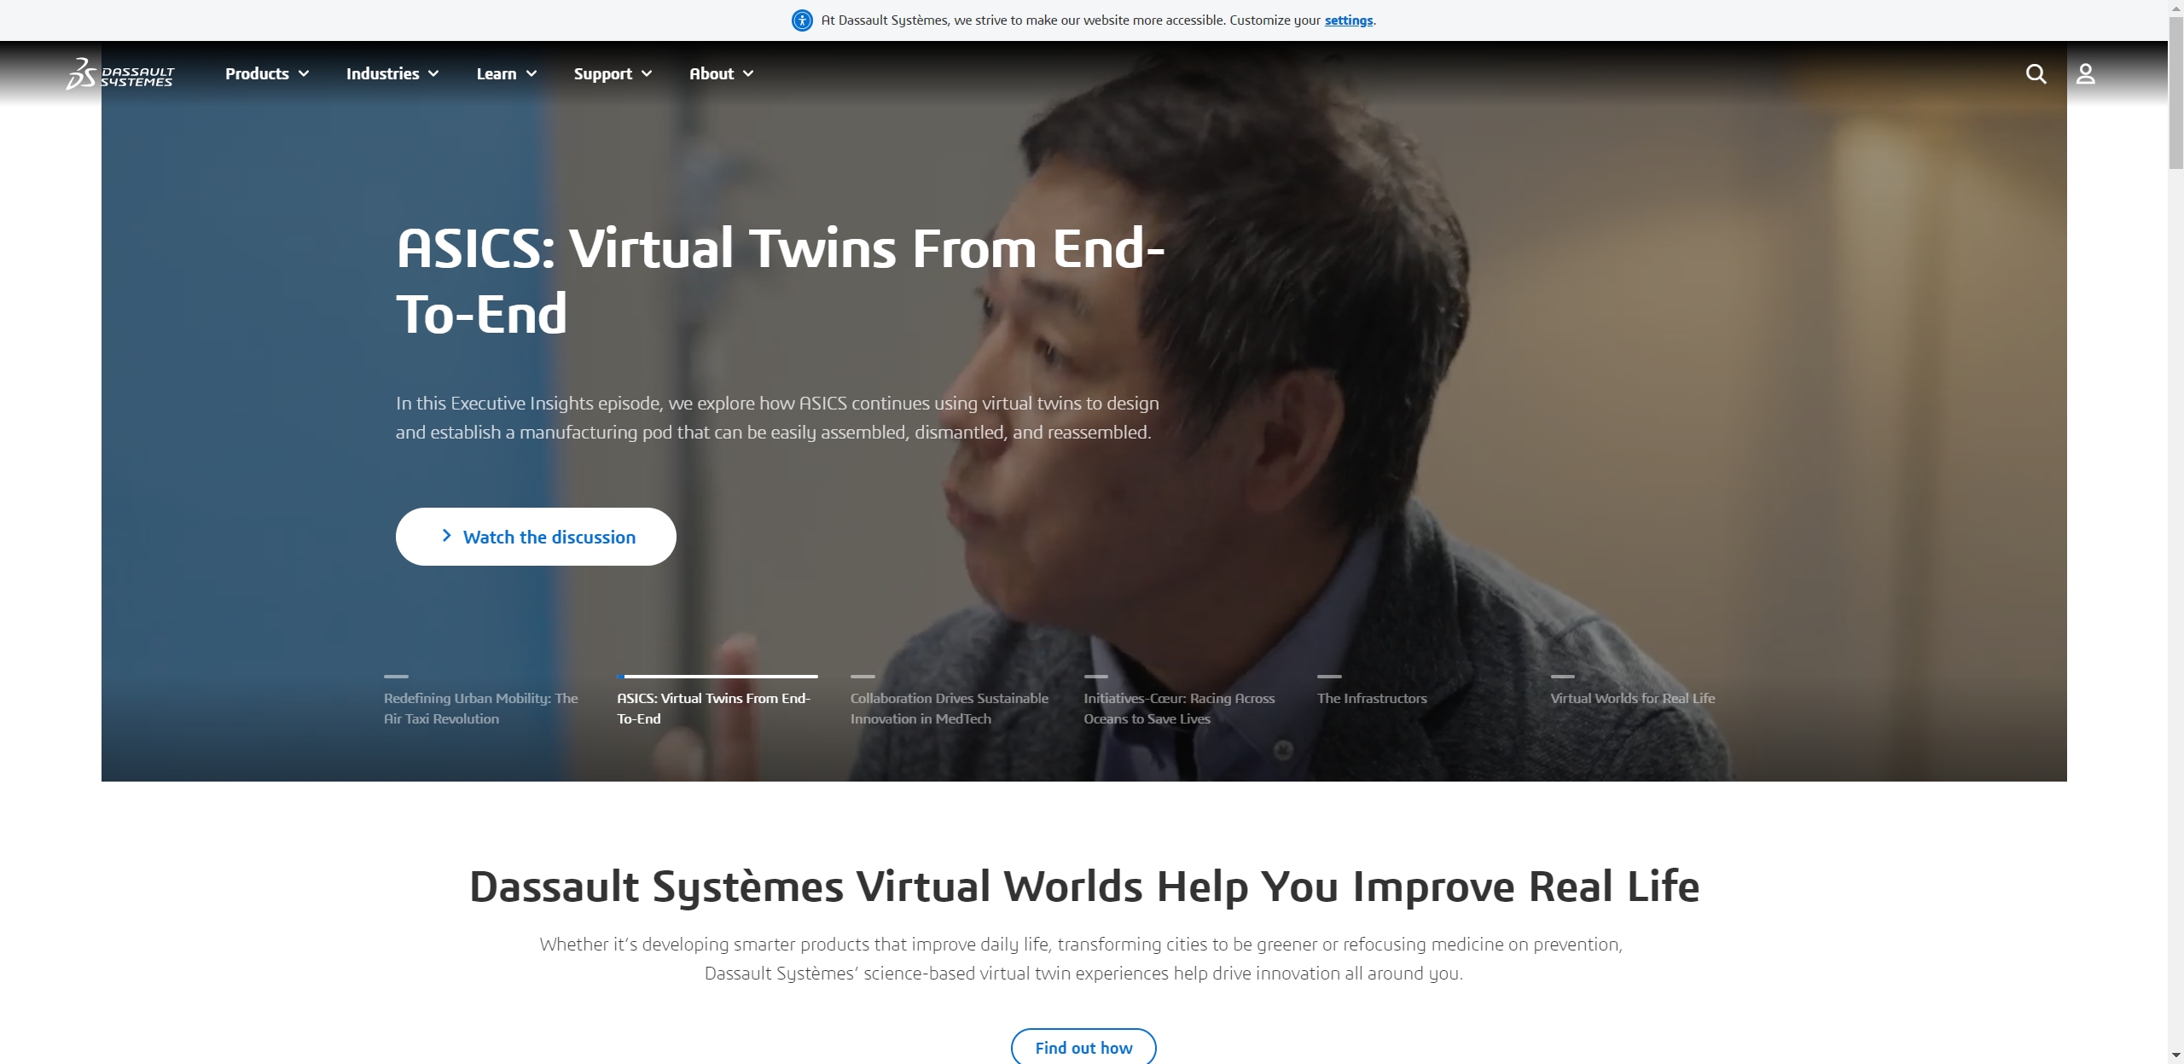Show The Infrastructors carousel slide
Image resolution: width=2184 pixels, height=1064 pixels.
coord(1371,698)
